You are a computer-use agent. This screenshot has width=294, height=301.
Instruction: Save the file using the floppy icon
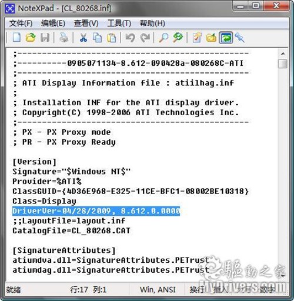[x=45, y=38]
